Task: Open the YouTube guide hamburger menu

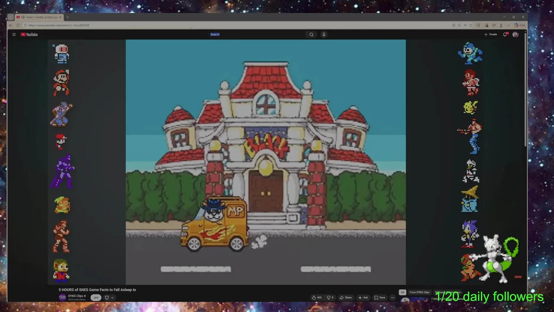Action: tap(14, 35)
